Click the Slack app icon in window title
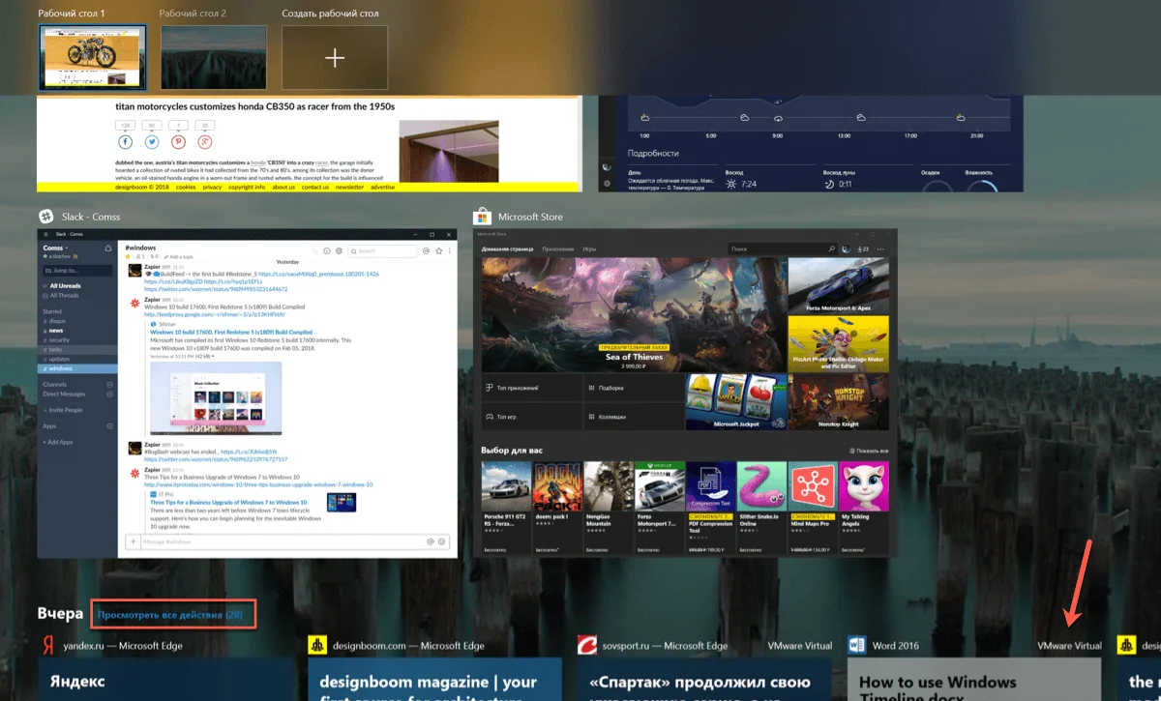This screenshot has height=701, width=1161. point(45,217)
